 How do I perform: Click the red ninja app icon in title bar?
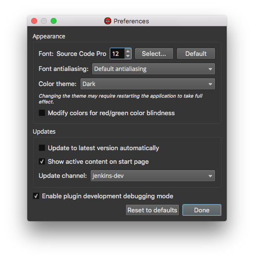coord(108,21)
